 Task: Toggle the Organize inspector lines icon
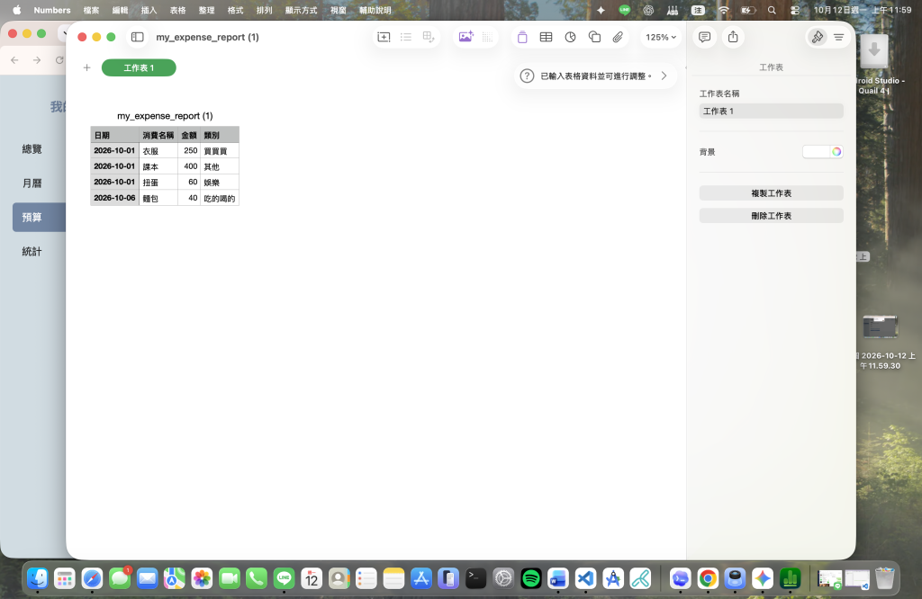[x=839, y=37]
